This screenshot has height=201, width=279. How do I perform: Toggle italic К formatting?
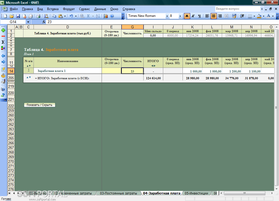(x=193, y=16)
